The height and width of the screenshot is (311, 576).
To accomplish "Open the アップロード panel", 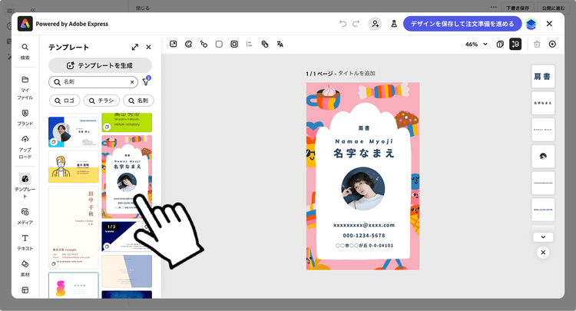I will [x=25, y=147].
